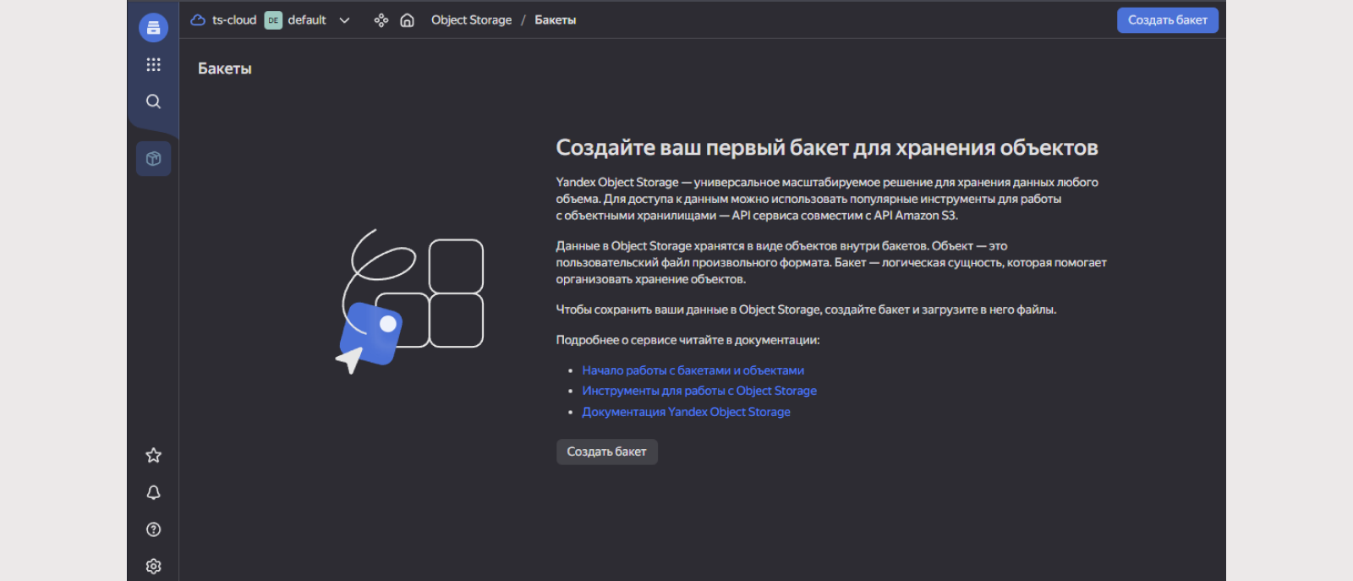This screenshot has height=581, width=1353.
Task: Open settings gear icon in sidebar
Action: coord(153,567)
